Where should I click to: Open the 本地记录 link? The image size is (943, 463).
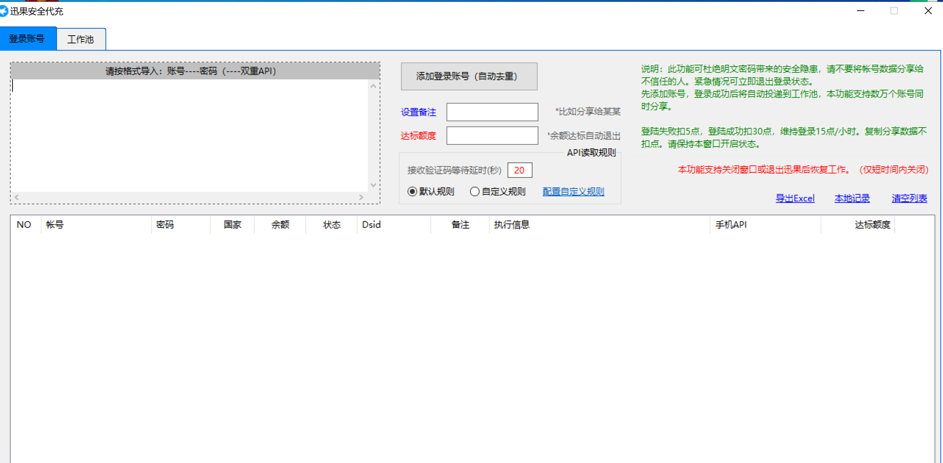(x=852, y=199)
